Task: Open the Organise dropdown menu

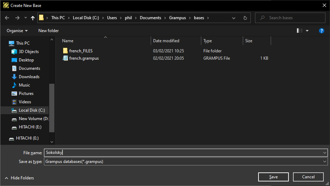Action: 17,31
